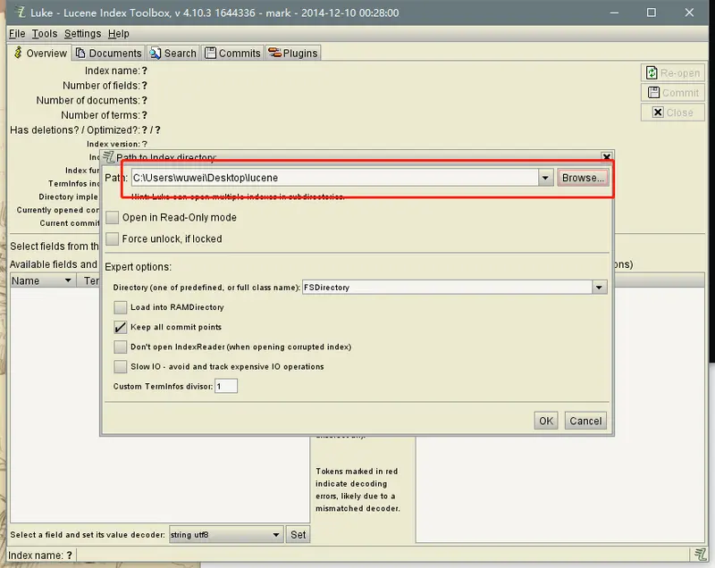Open the value decoder string utf8 dropdown
The image size is (715, 568).
click(226, 535)
